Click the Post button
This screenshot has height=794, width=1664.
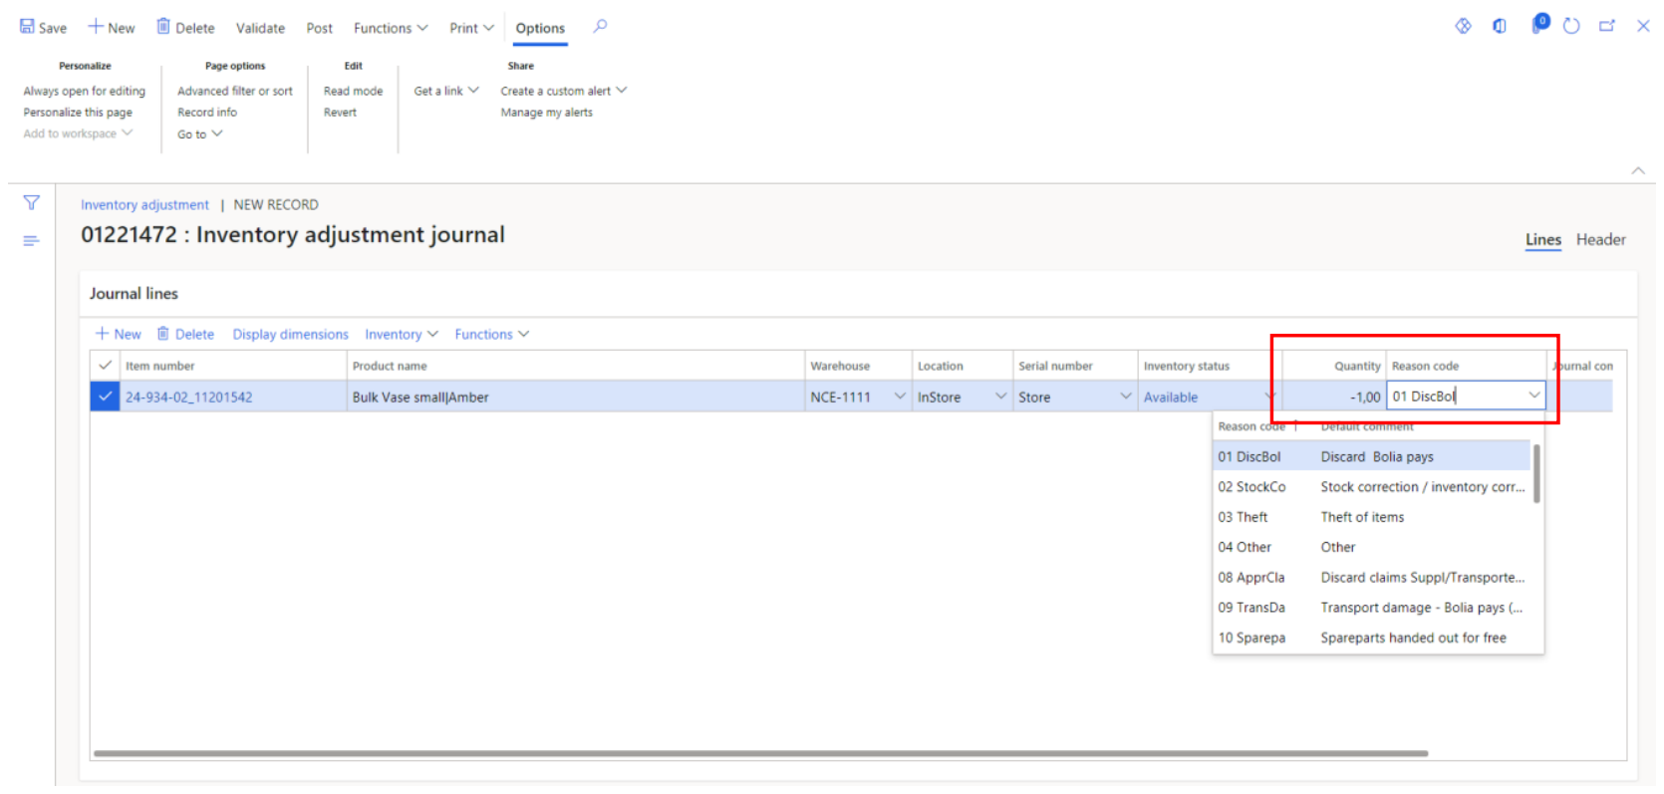click(x=319, y=28)
